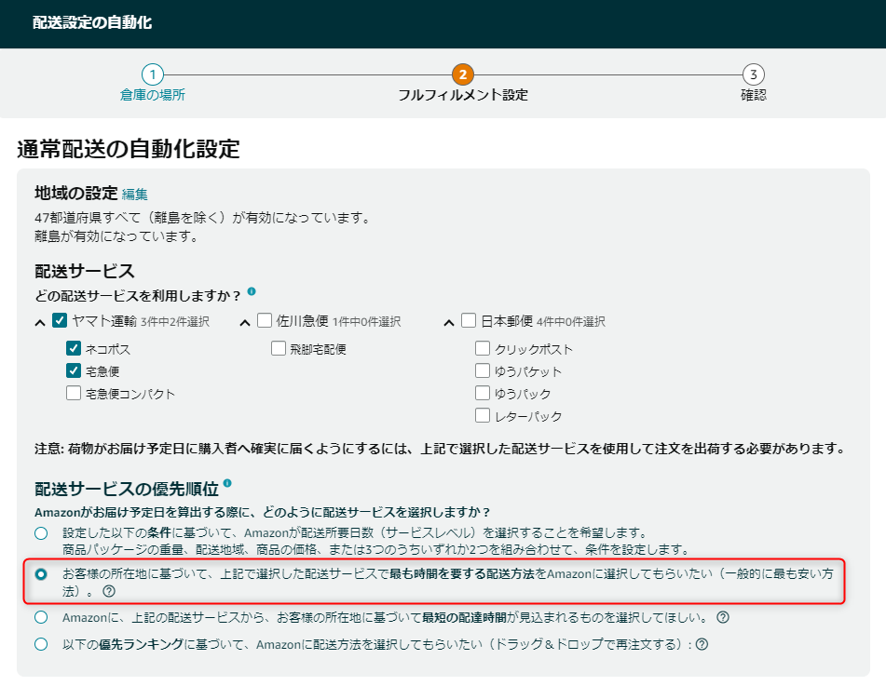
Task: Click フルフィルメント設定 step label
Action: (463, 95)
